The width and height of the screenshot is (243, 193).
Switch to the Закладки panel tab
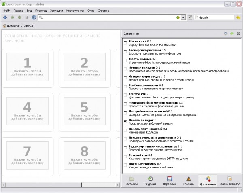pyautogui.click(x=131, y=181)
